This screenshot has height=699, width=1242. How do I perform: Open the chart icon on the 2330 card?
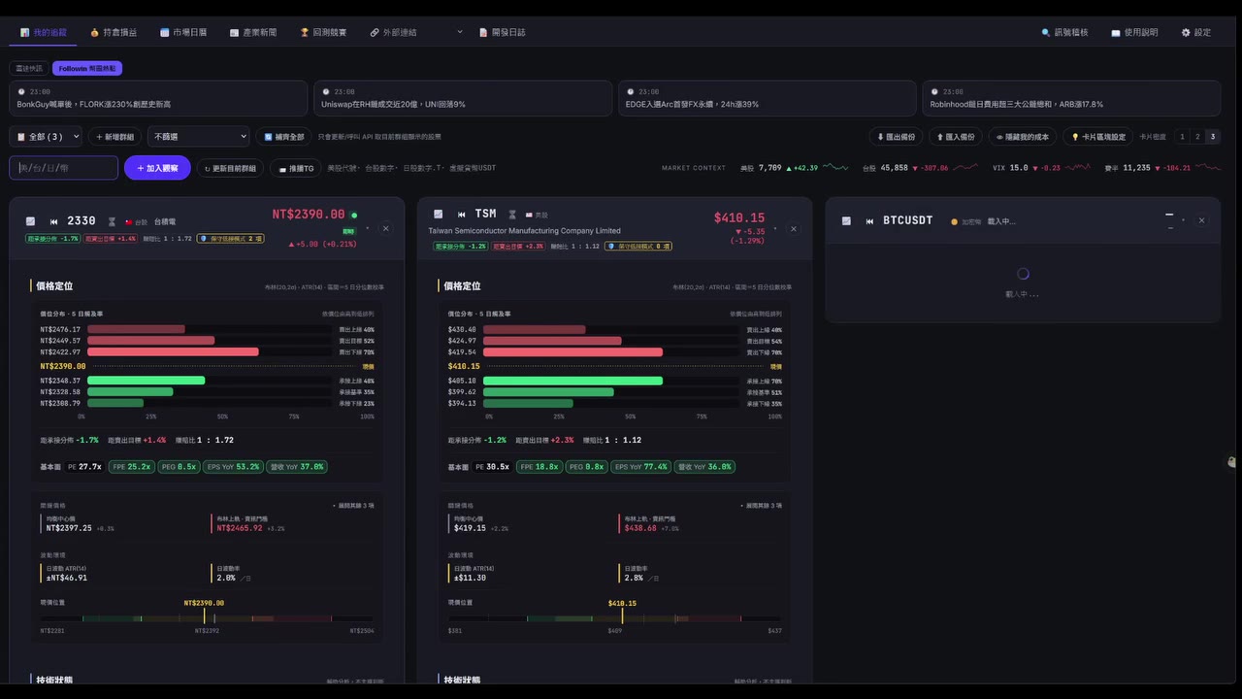31,221
